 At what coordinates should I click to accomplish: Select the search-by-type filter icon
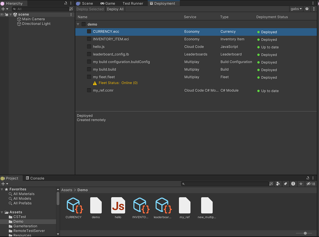click(x=278, y=184)
